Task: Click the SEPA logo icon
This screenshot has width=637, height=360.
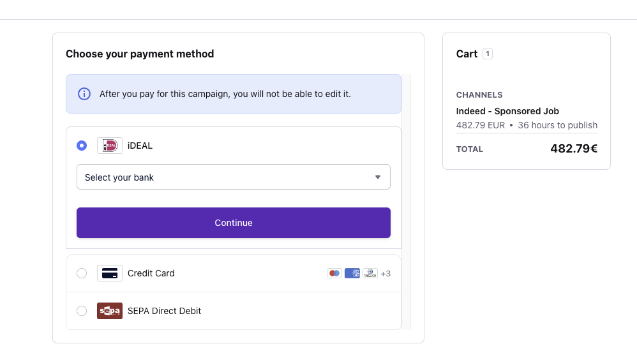Action: tap(110, 311)
